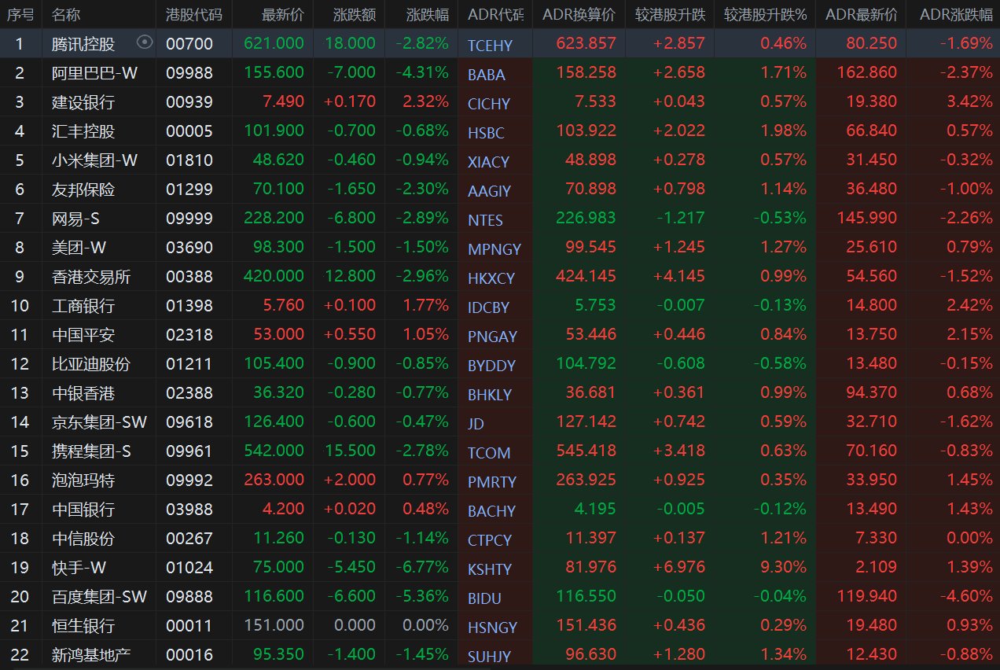Click the ADR最新价 column header

click(861, 14)
